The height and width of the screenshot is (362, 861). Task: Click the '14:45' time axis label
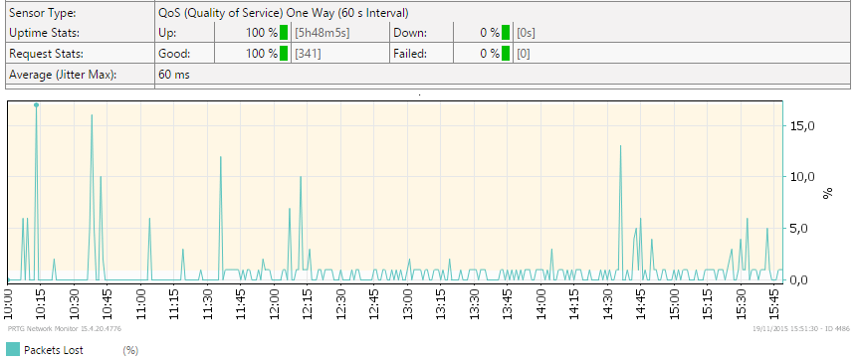(641, 305)
